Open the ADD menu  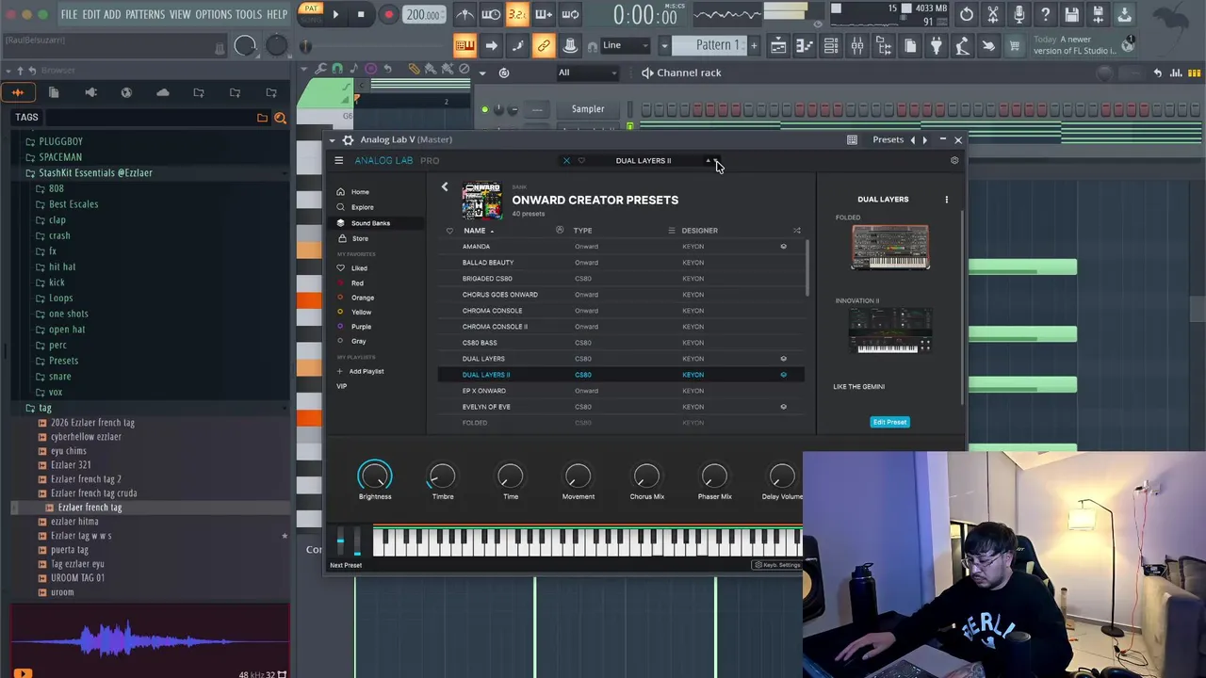tap(112, 14)
